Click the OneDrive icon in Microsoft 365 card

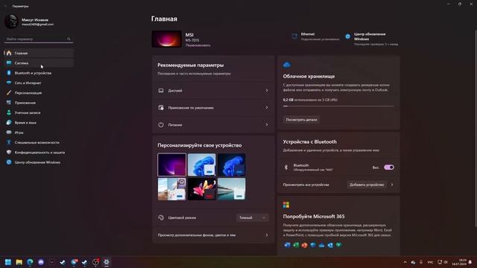tap(321, 245)
